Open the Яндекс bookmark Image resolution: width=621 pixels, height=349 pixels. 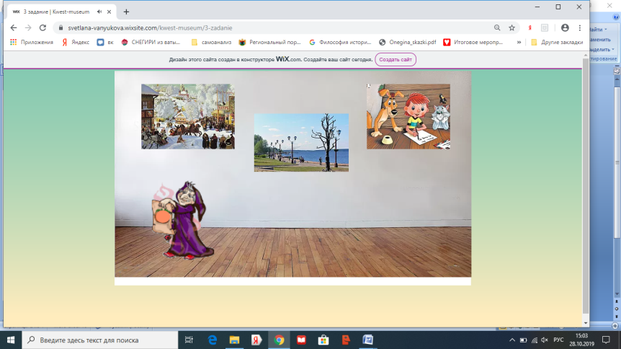[76, 42]
